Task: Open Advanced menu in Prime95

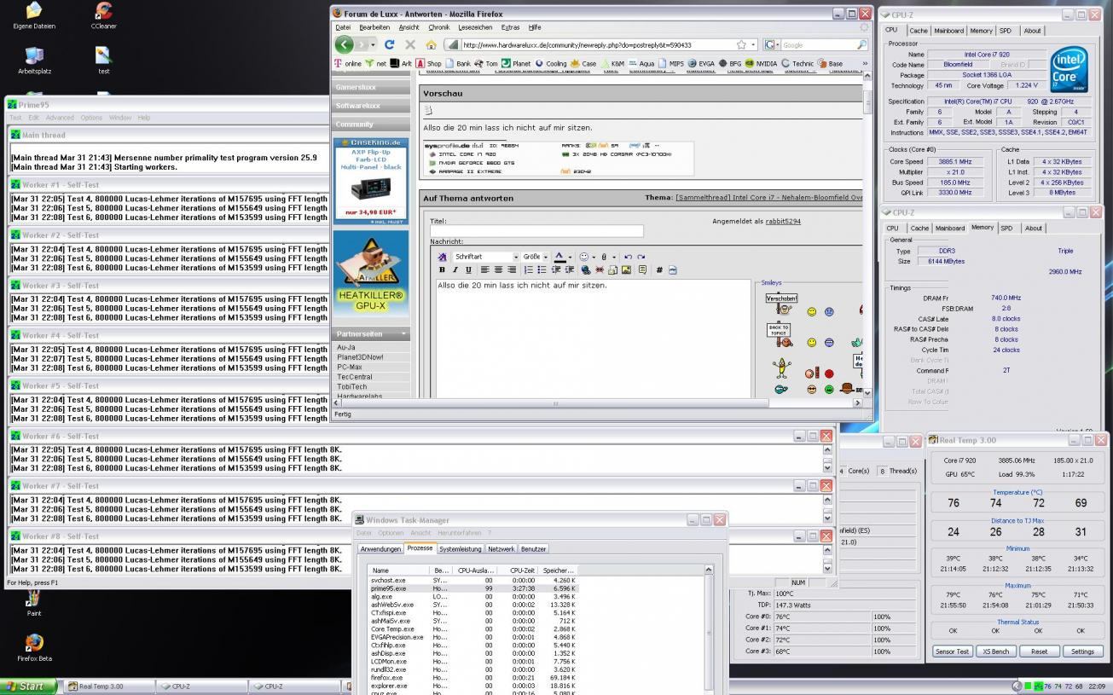Action: (60, 118)
